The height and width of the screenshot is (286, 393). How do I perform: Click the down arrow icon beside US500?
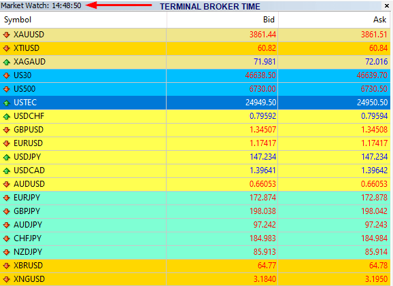(7, 89)
